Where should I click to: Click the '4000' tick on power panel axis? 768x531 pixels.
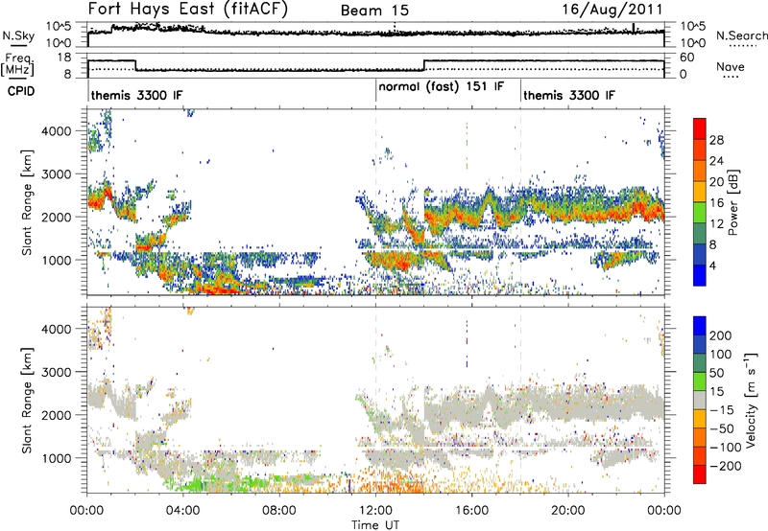56,130
